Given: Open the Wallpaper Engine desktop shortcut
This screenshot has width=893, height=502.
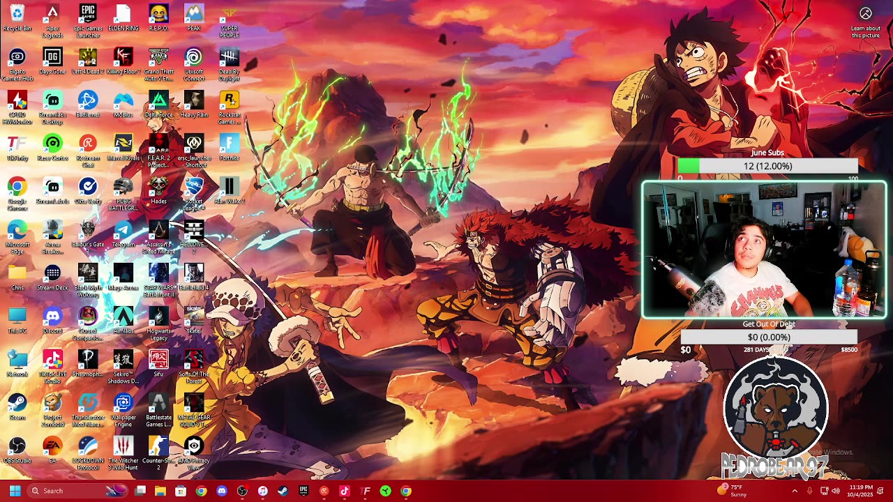Looking at the screenshot, I should 123,410.
